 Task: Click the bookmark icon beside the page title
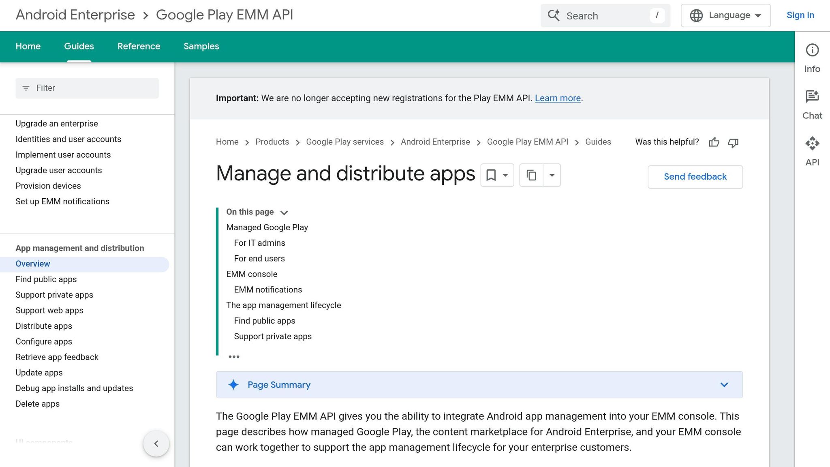tap(491, 175)
